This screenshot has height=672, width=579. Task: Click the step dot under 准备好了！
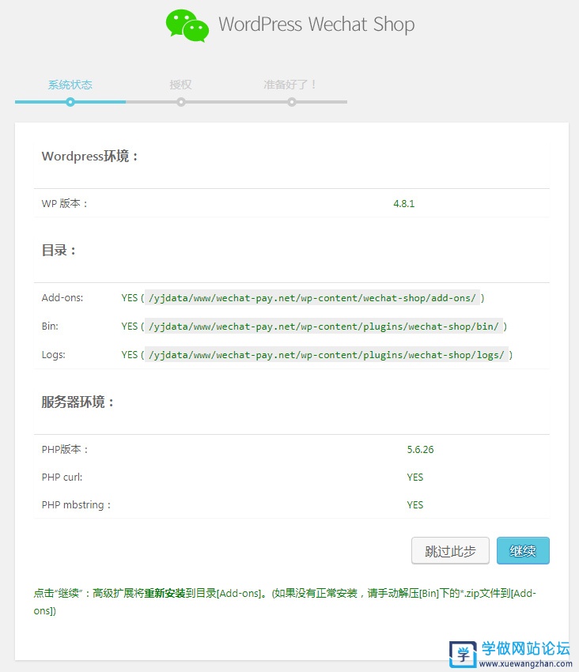(x=292, y=102)
